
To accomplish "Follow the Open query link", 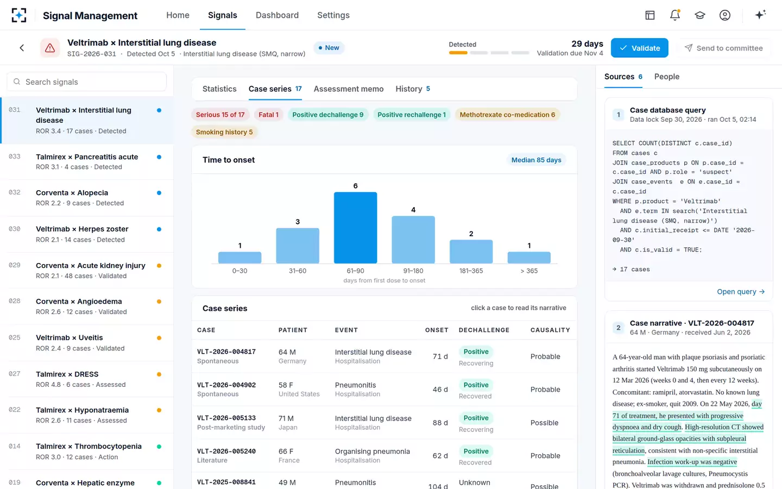I will click(x=741, y=292).
